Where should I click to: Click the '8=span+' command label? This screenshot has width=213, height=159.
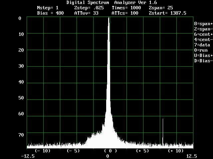click(203, 24)
